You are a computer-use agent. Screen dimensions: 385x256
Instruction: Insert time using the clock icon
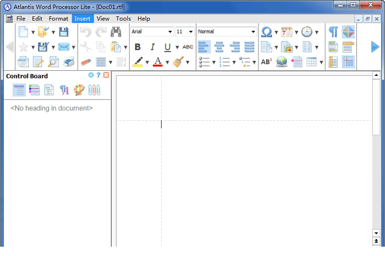point(307,32)
